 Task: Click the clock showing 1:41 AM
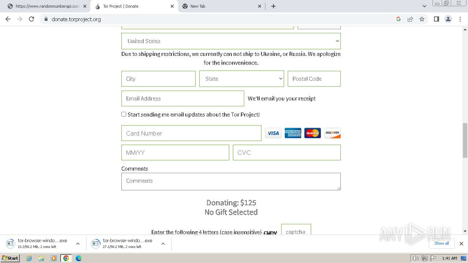[x=449, y=258]
